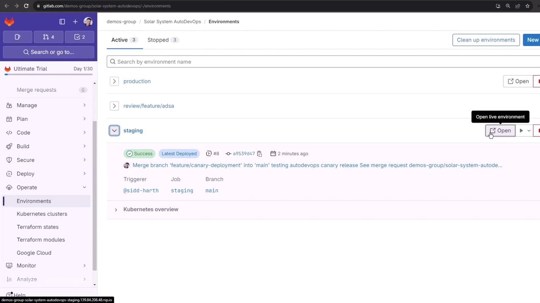Screen dimensions: 540x303
Task: Open commit a9539d47 link
Action: (244, 154)
